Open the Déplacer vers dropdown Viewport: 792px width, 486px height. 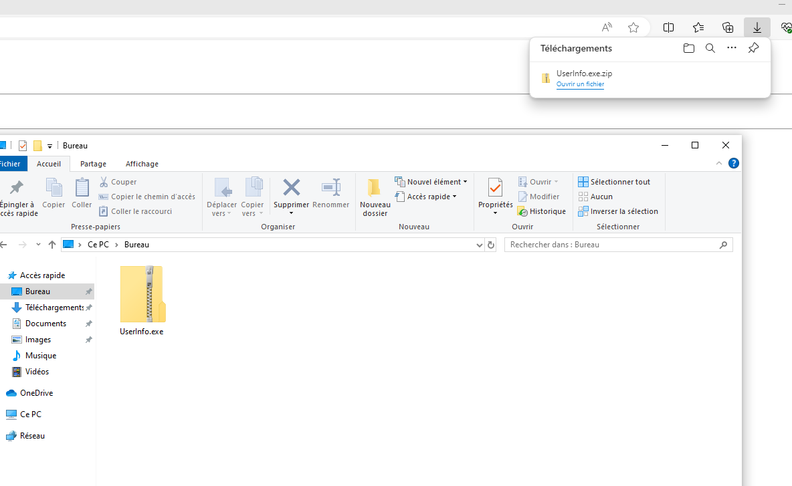pyautogui.click(x=221, y=198)
